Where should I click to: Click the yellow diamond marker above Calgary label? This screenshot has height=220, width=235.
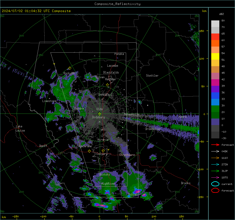pos(103,151)
